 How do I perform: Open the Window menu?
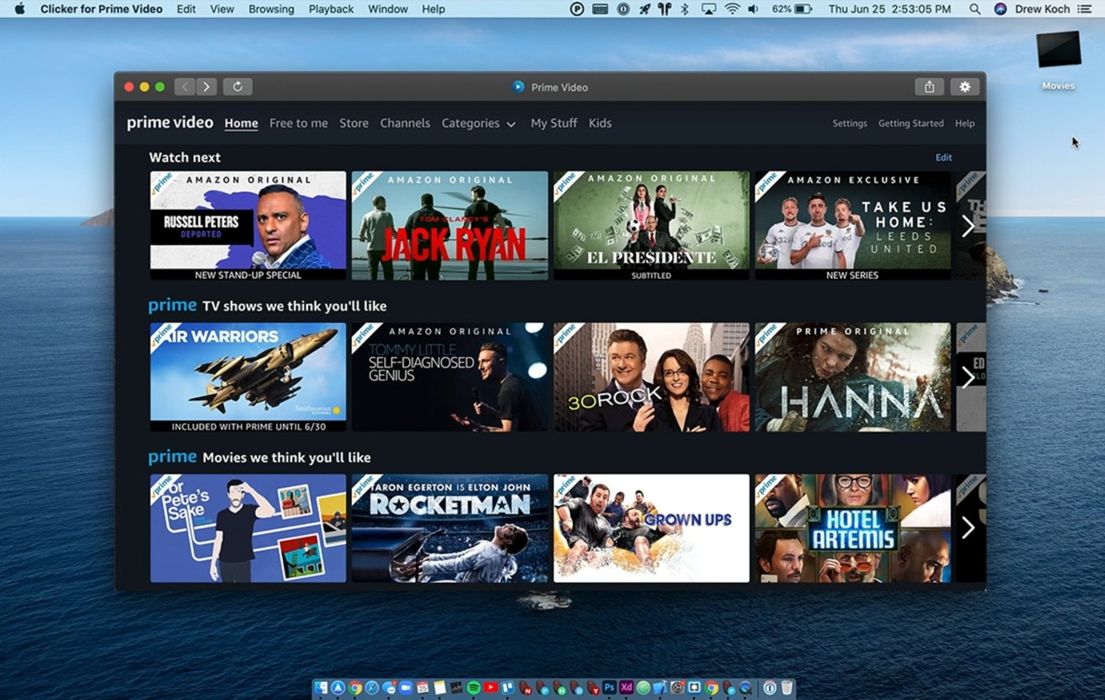click(388, 8)
